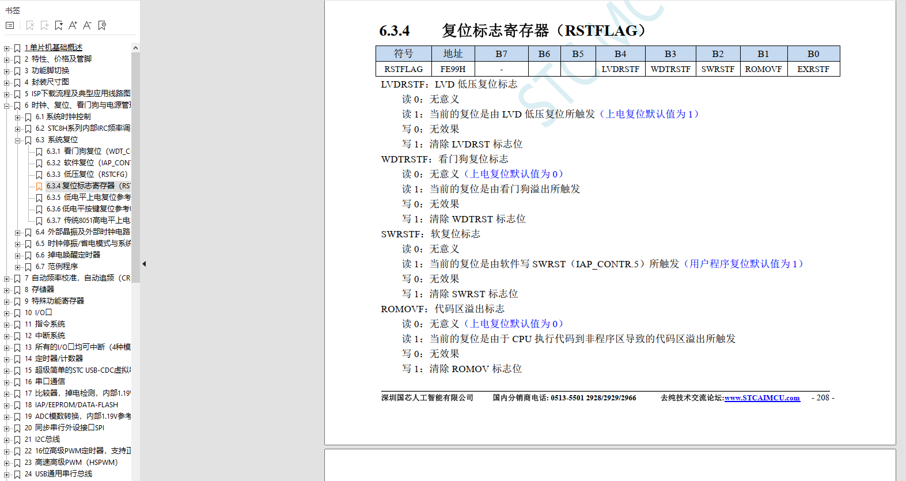Collapse the 6.3 系统复位 tree node
Screen dimensions: 906x481
point(18,140)
